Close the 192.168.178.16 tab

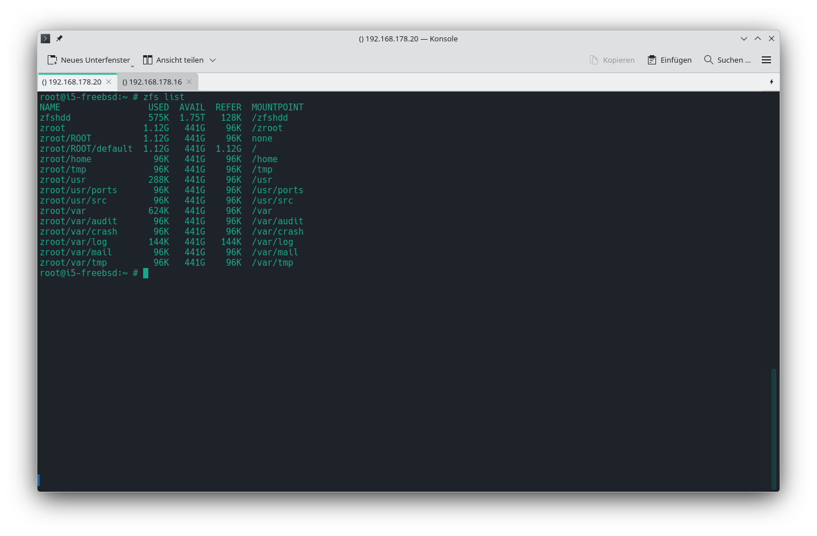tap(189, 82)
